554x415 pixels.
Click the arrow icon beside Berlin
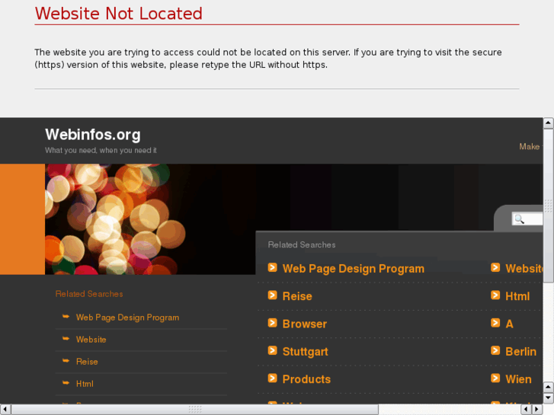(x=495, y=350)
